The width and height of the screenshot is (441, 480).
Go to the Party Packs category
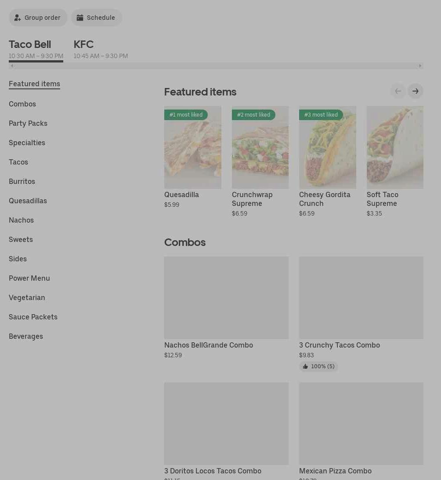click(x=28, y=123)
